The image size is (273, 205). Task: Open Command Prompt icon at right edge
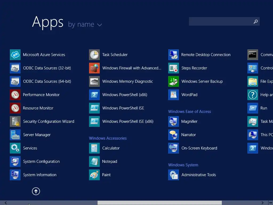click(x=253, y=54)
